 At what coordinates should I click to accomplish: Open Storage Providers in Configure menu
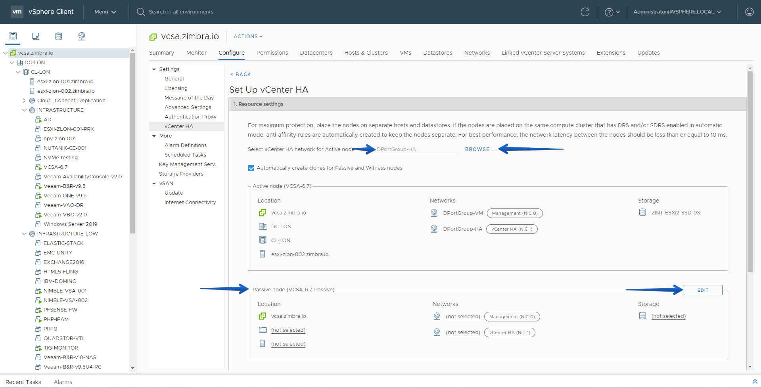[181, 174]
